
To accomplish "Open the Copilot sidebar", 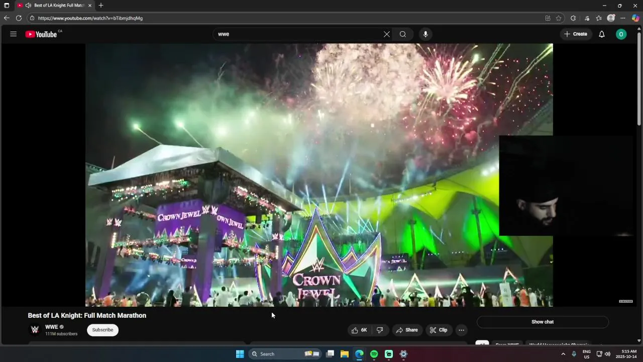I will [635, 18].
